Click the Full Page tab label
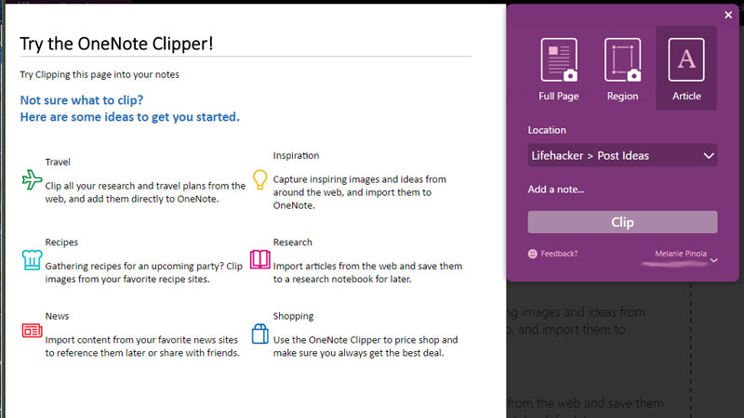744x418 pixels. click(559, 96)
